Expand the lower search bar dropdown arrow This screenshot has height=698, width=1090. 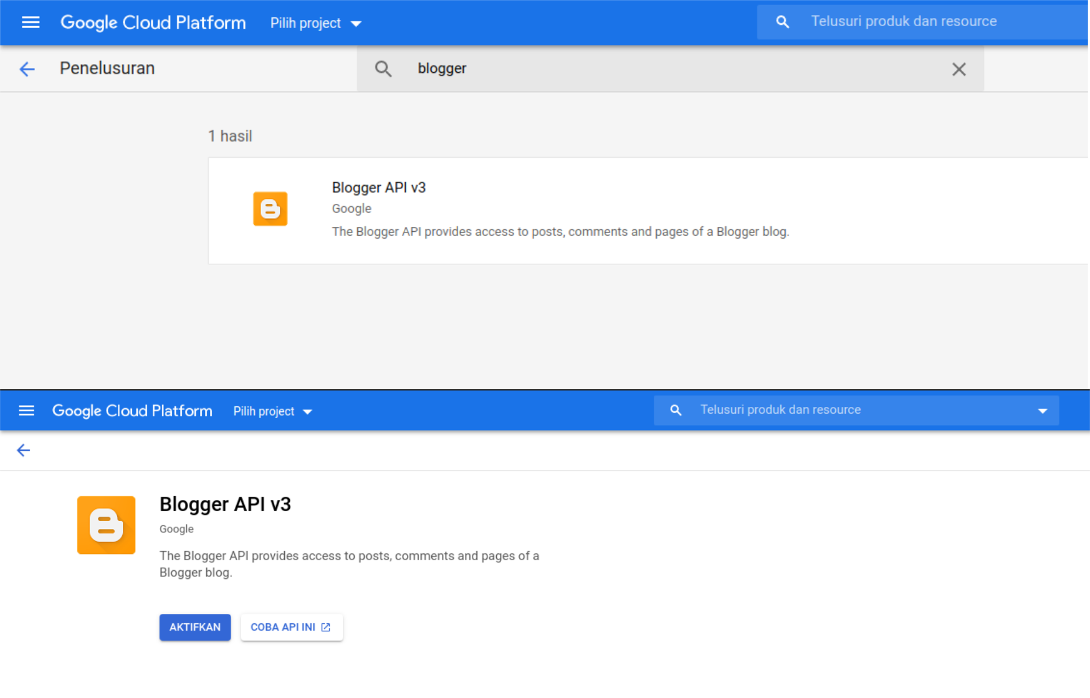(x=1043, y=411)
